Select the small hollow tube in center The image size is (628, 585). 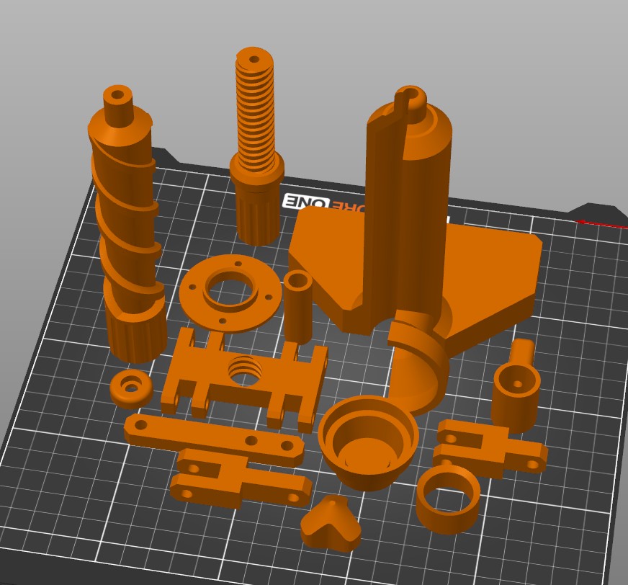[x=297, y=306]
